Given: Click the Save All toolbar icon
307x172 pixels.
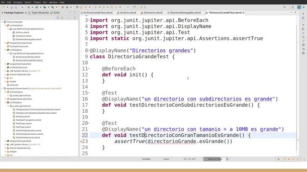Looking at the screenshot, I should point(16,7).
